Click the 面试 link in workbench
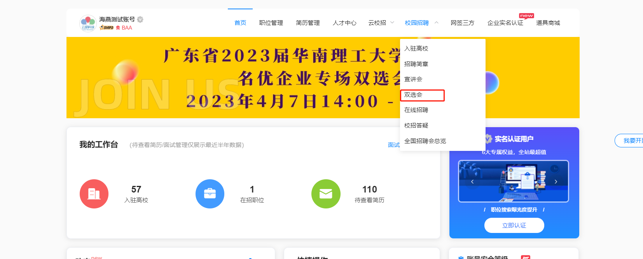The width and height of the screenshot is (643, 259). coord(394,145)
